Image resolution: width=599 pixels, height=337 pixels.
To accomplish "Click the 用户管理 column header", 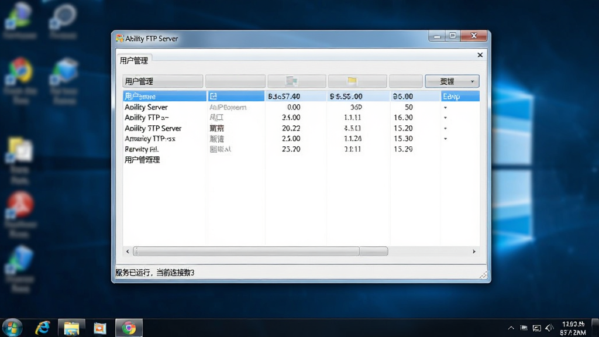I will tap(163, 81).
